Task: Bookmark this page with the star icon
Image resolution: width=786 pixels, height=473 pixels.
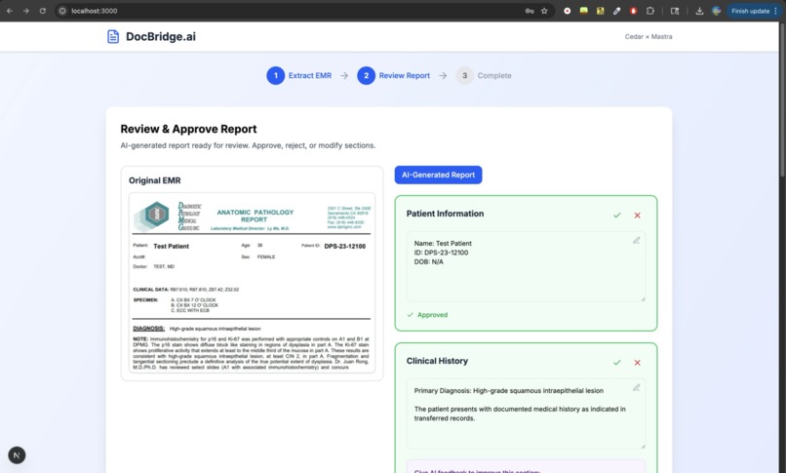Action: [544, 11]
